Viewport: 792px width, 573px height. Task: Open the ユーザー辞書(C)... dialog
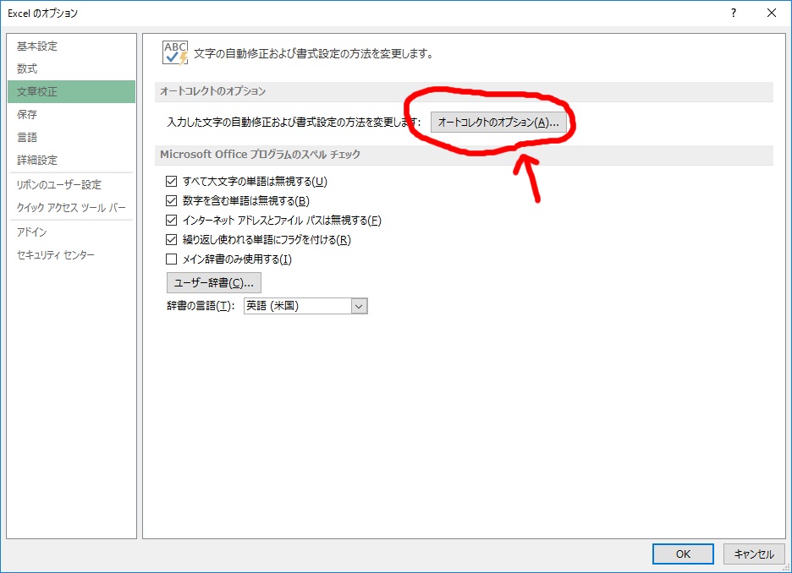coord(214,282)
